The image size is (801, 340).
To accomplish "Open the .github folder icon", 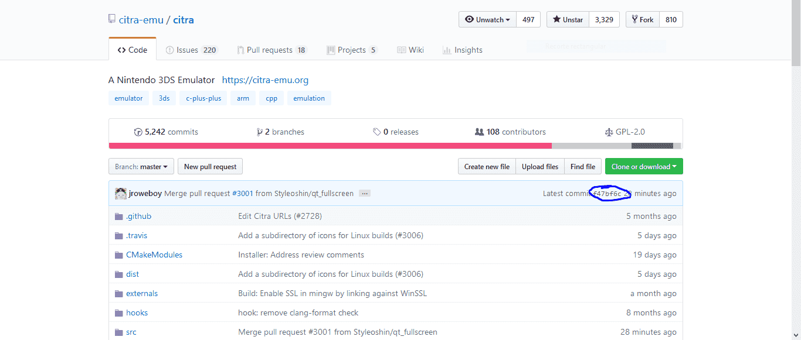I will (x=119, y=217).
